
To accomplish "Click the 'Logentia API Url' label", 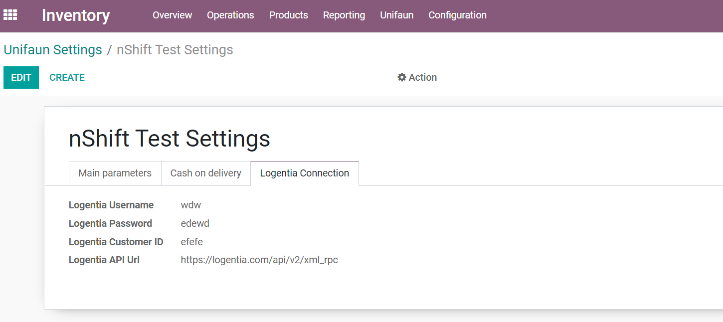I will pos(104,260).
